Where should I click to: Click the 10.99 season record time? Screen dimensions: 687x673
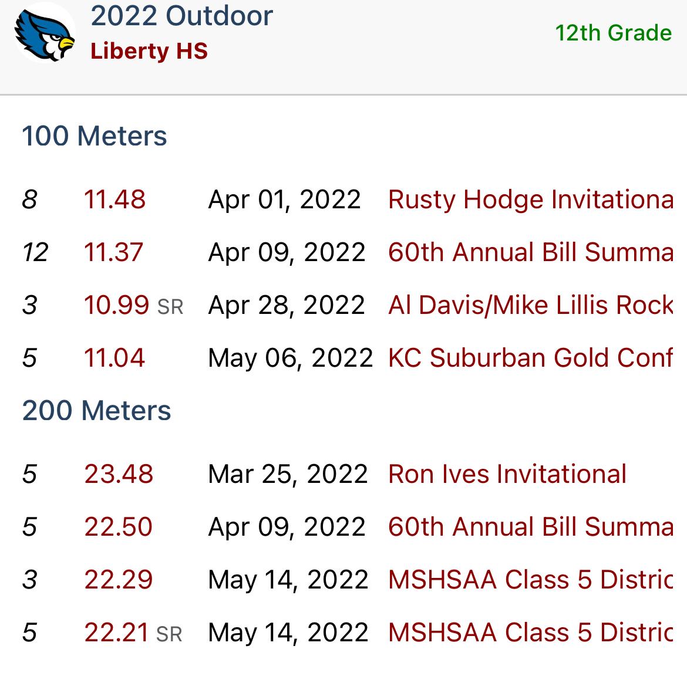(116, 305)
